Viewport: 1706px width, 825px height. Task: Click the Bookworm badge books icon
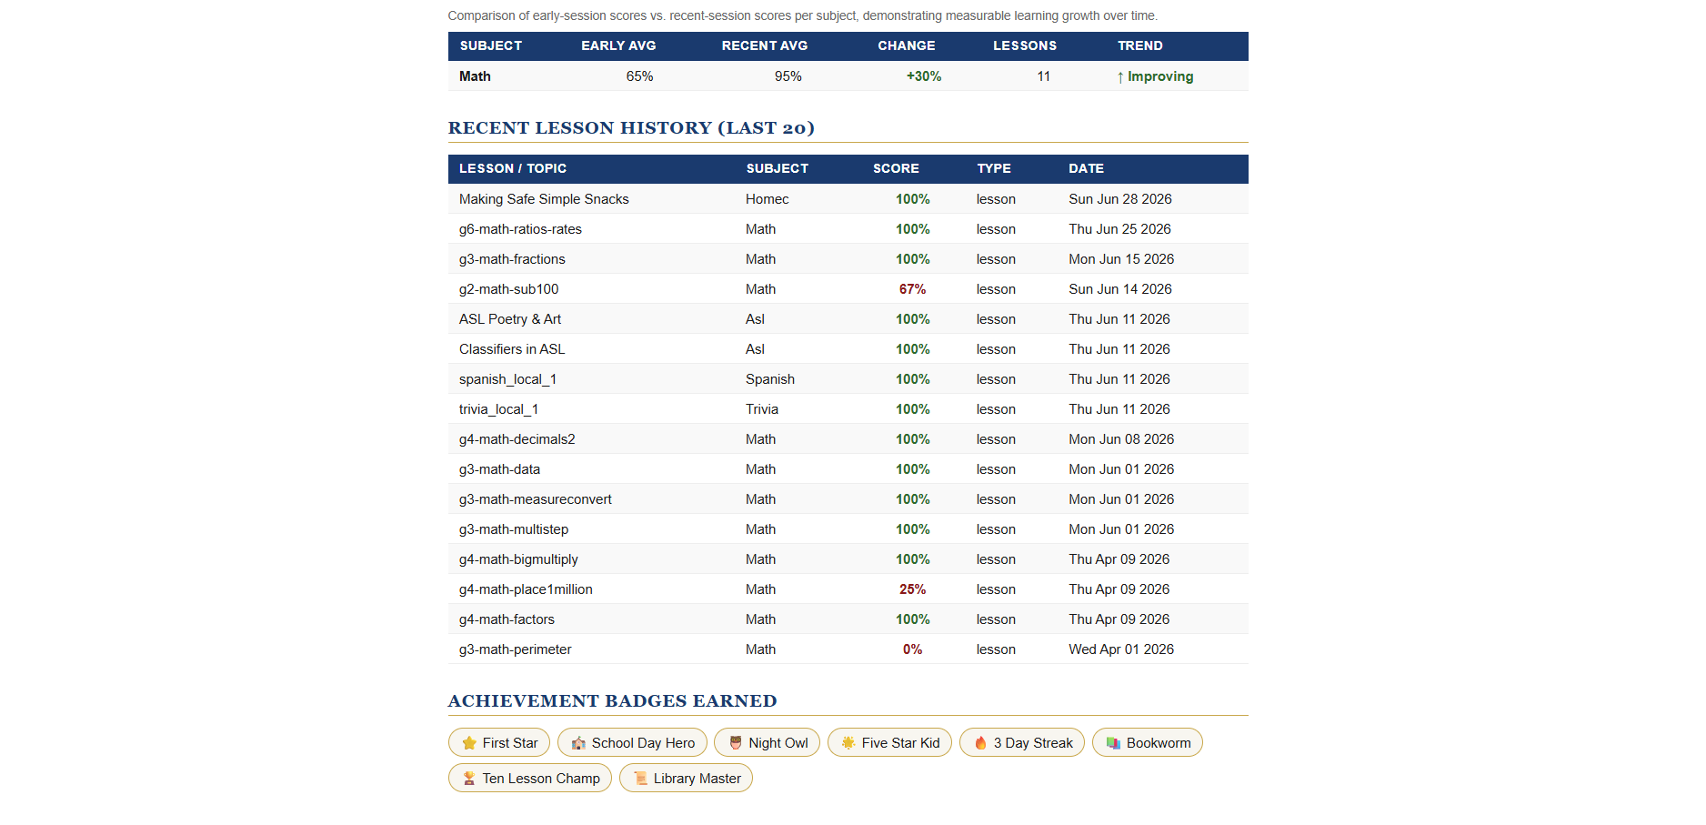(1113, 743)
